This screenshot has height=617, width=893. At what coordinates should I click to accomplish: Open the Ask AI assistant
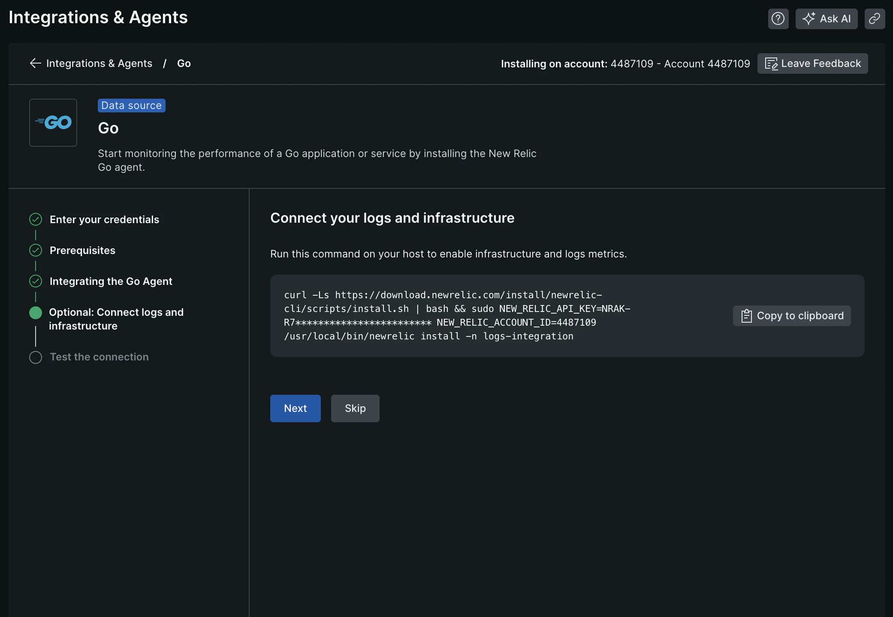(x=827, y=19)
